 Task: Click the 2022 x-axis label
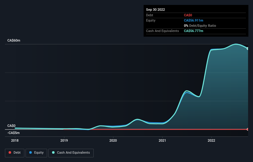(211, 140)
